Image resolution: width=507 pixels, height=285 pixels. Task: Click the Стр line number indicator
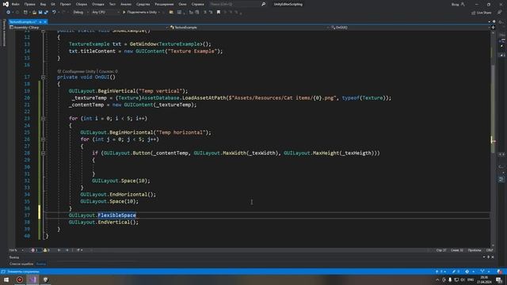coord(441,250)
